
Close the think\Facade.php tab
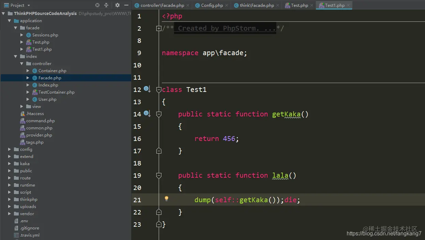[x=278, y=5]
